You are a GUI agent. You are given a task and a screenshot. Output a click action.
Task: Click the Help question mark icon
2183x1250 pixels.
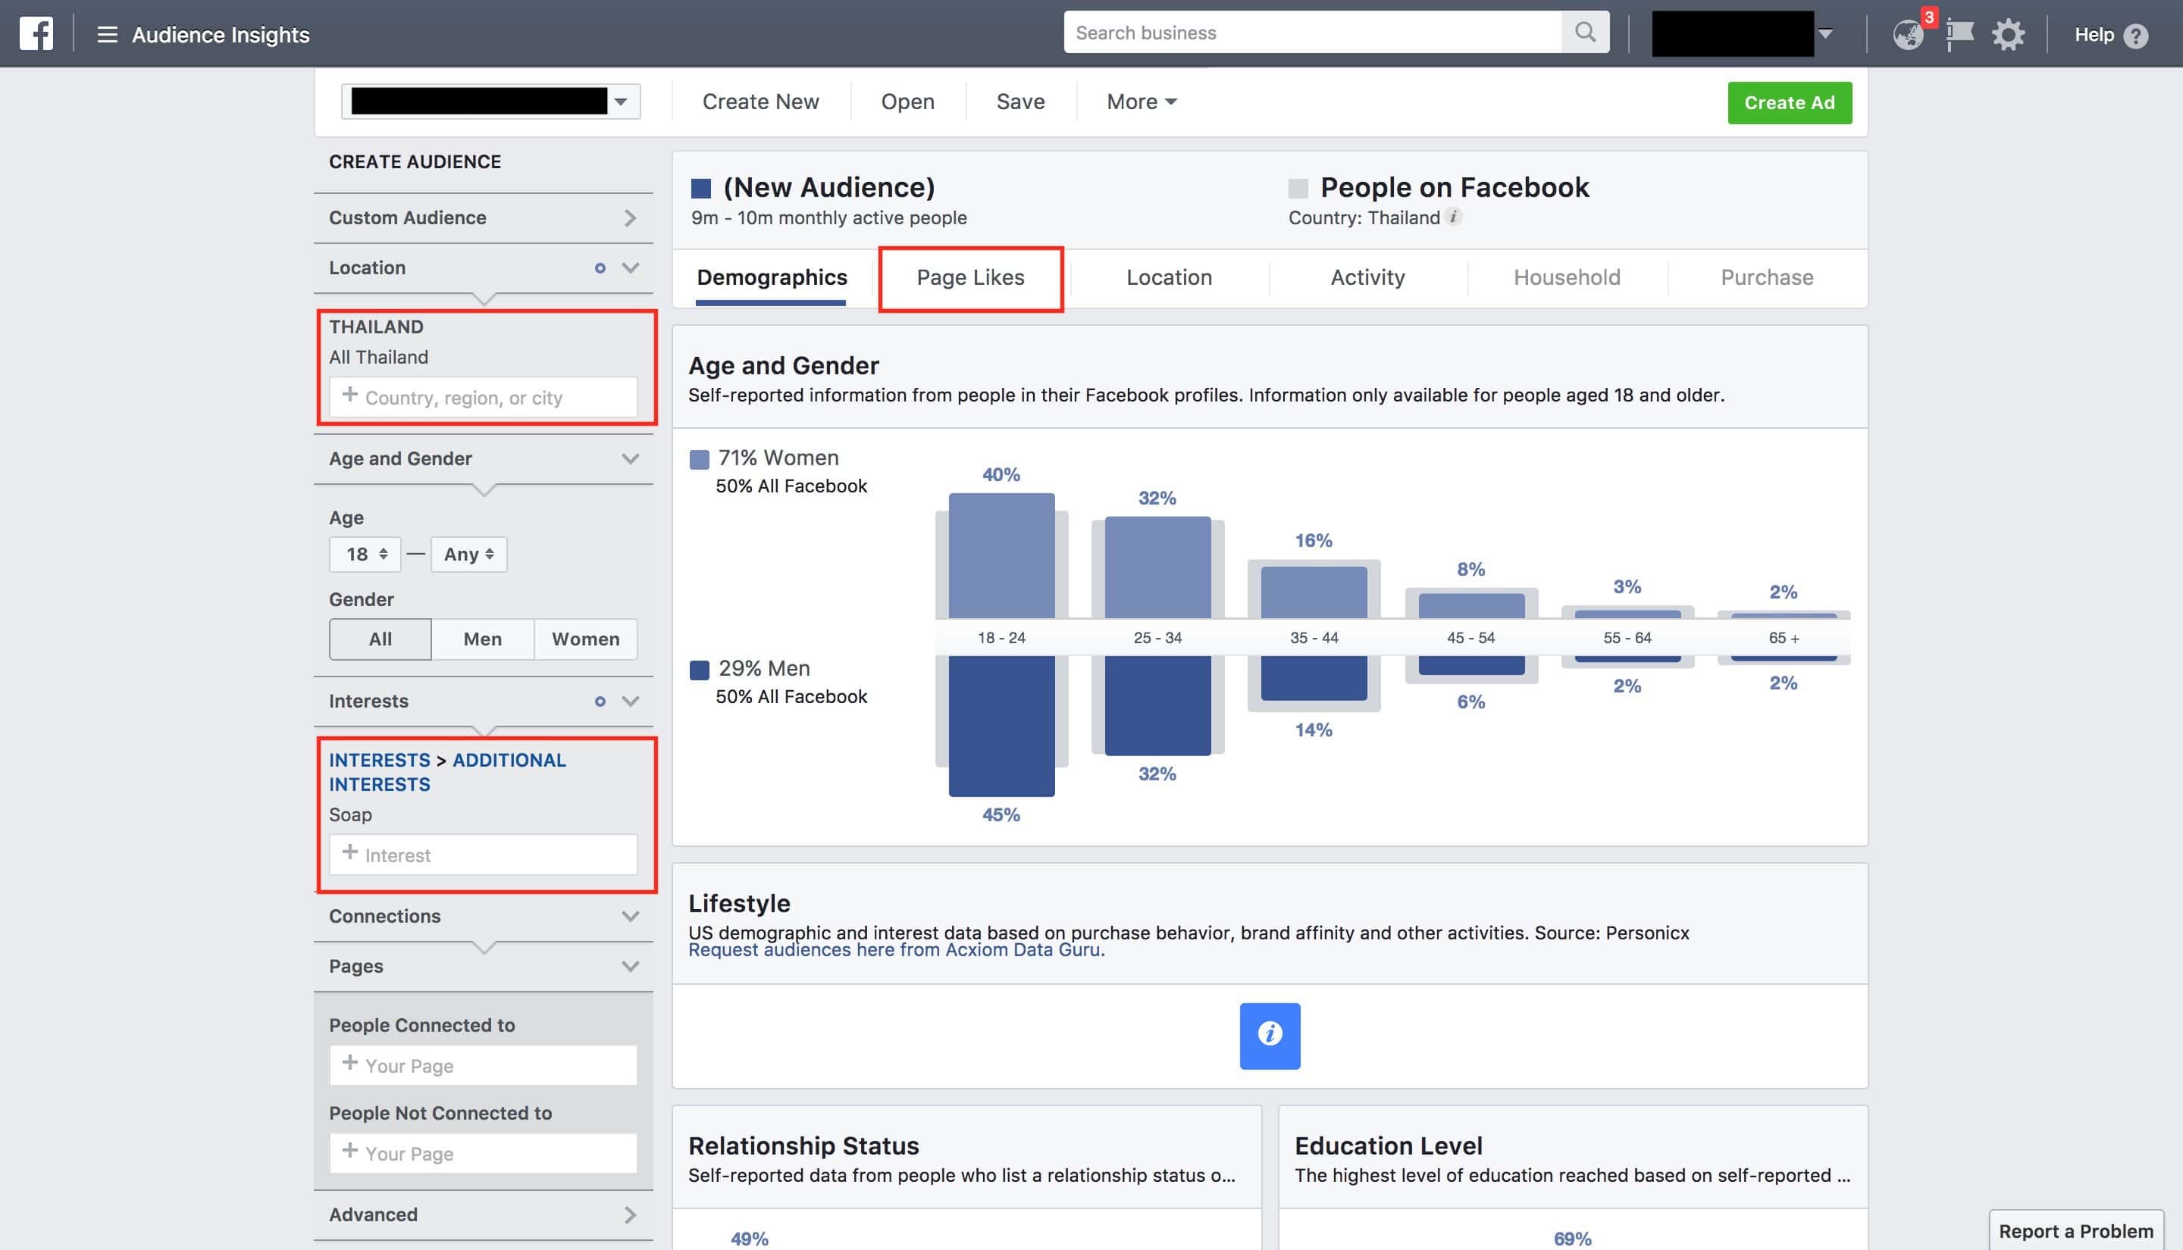(x=2135, y=36)
